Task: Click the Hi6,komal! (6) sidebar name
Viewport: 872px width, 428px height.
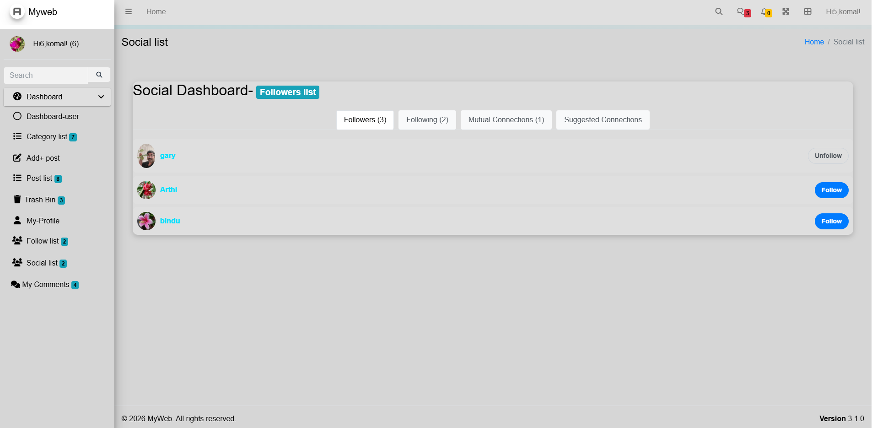Action: (x=56, y=43)
